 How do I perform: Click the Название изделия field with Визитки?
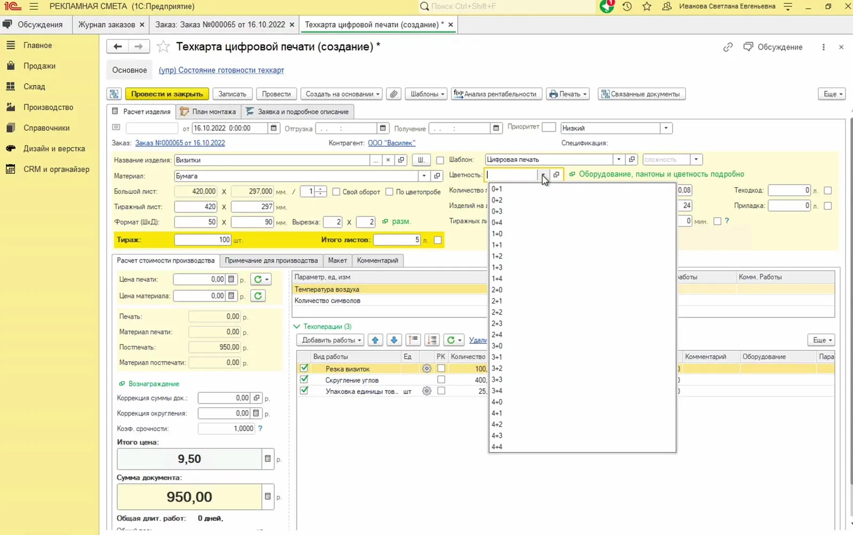[272, 160]
